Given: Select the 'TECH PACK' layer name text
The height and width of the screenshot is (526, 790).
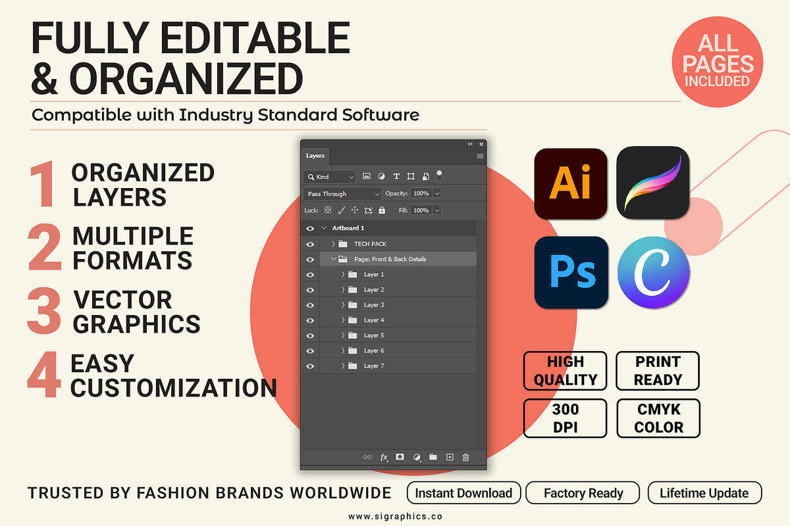Looking at the screenshot, I should click(x=370, y=244).
